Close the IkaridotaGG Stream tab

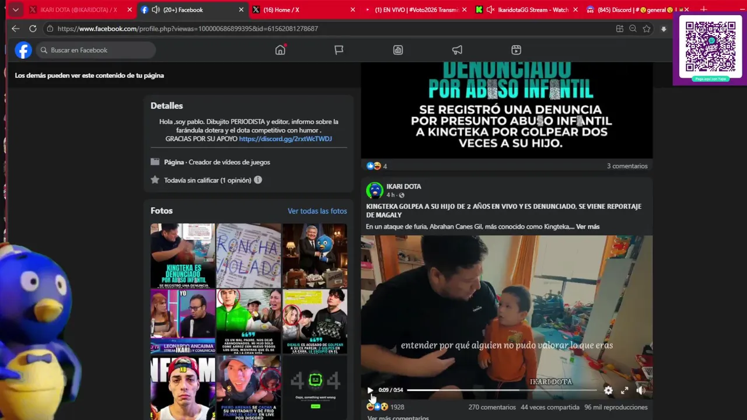(x=576, y=10)
